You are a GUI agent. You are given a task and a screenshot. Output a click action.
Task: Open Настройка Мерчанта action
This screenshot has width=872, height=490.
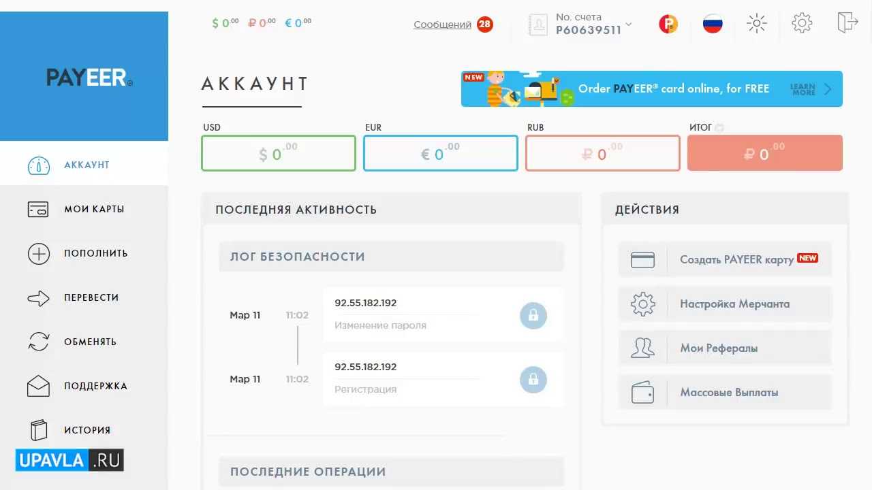725,304
